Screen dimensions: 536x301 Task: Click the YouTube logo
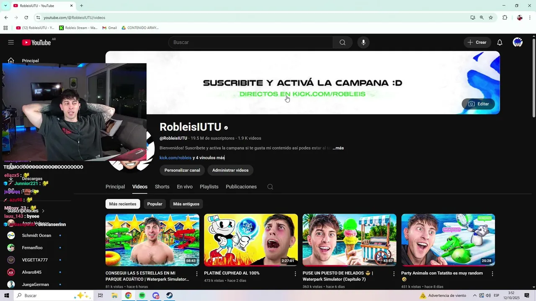[x=36, y=42]
